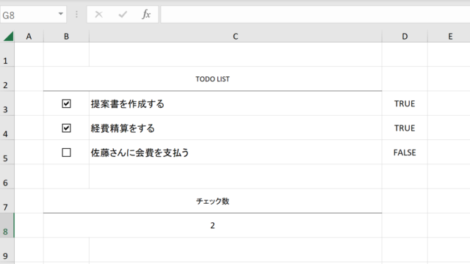Select row 3 header
Image resolution: width=470 pixels, height=264 pixels.
(x=7, y=103)
